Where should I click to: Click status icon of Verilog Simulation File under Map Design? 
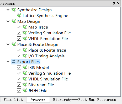click(25, 33)
